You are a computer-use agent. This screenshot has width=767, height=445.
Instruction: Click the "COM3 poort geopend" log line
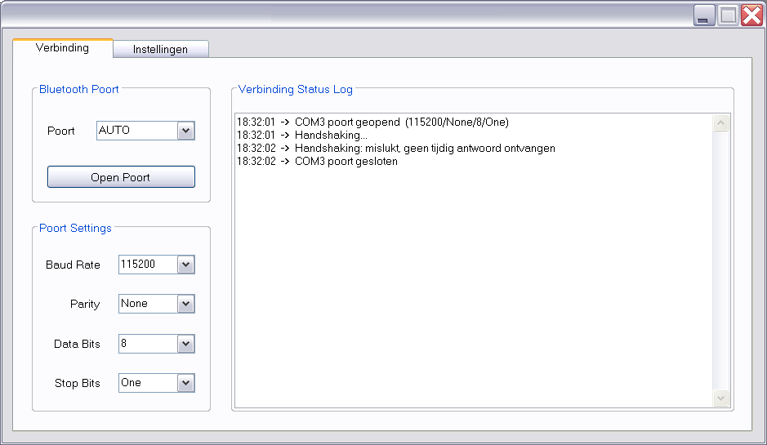(x=372, y=122)
